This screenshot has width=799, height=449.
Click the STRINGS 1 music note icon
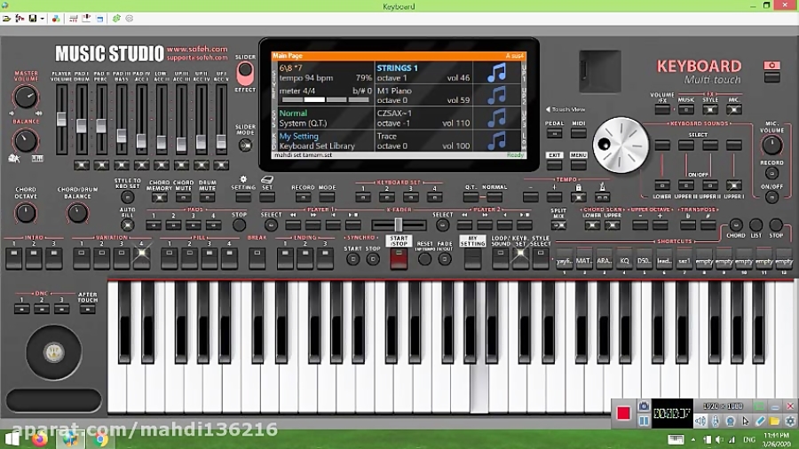tap(497, 73)
